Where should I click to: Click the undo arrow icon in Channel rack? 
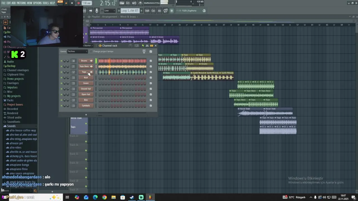coord(143,46)
